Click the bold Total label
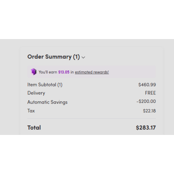Image resolution: width=174 pixels, height=174 pixels. (x=34, y=128)
